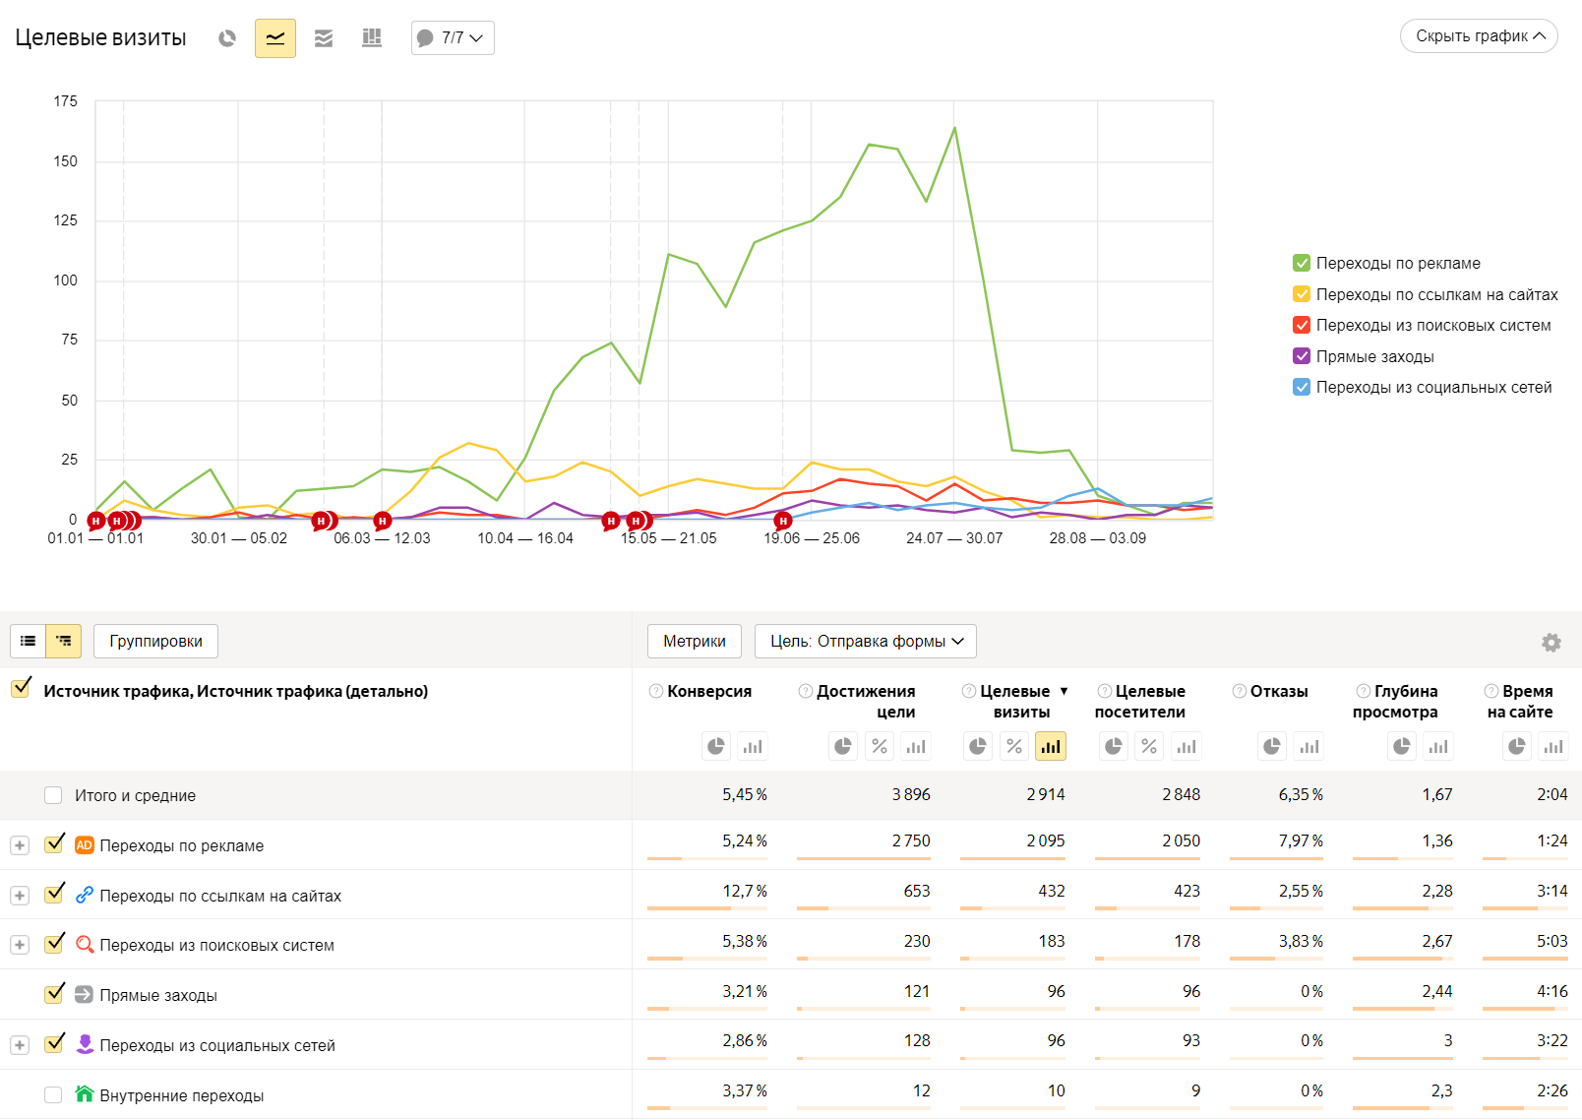Open the Цель: Отправка формы dropdown

(866, 642)
